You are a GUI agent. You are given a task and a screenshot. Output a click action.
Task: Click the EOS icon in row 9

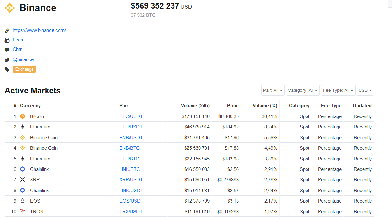[x=22, y=201]
